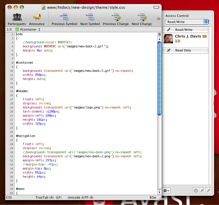Click the blue vertical scrollbar thumb
The width and height of the screenshot is (219, 205).
point(159,79)
